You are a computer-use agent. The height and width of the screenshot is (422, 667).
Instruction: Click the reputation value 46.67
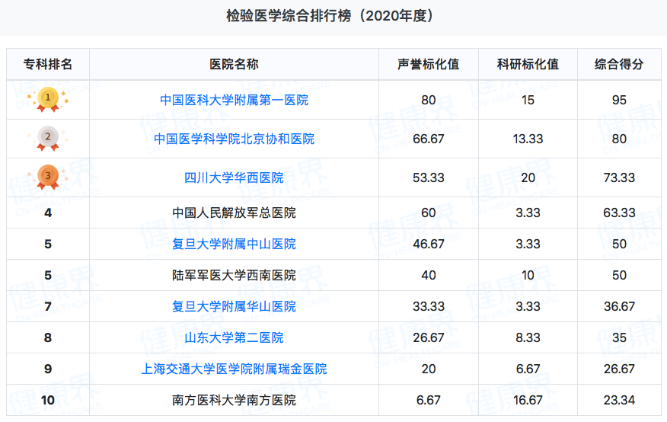coord(429,244)
